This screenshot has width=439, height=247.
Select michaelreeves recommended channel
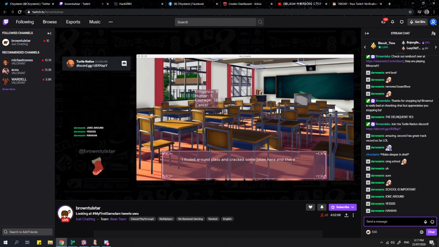pos(27,62)
